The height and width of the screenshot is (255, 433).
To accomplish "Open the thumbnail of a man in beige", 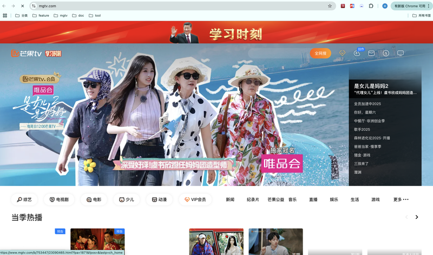I will tap(275, 241).
